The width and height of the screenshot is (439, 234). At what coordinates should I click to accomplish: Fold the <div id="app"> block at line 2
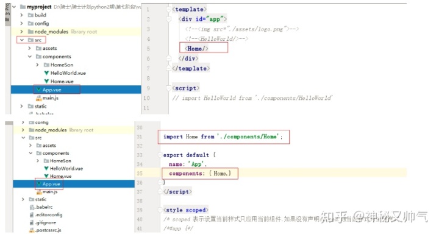[x=168, y=19]
